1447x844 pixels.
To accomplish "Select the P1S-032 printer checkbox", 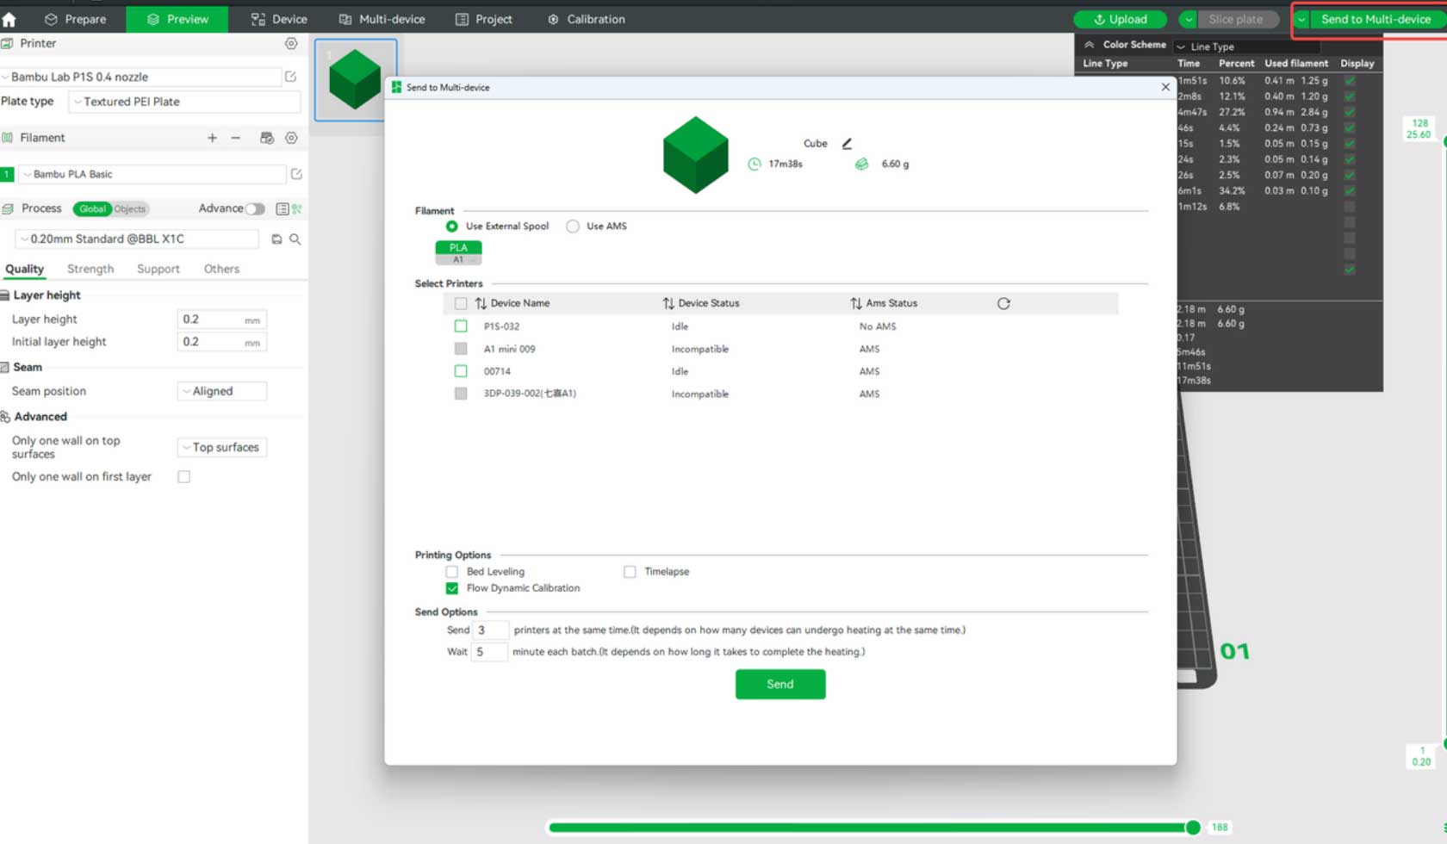I will (460, 326).
